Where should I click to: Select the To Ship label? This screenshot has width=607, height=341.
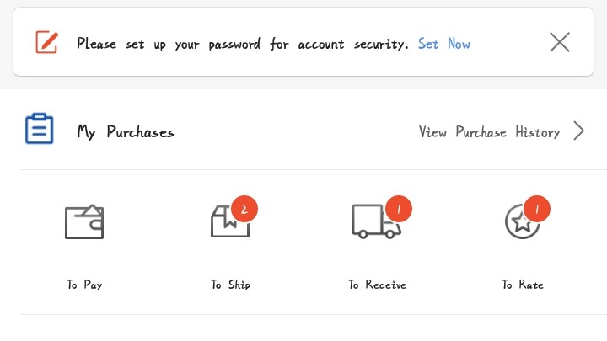(230, 285)
